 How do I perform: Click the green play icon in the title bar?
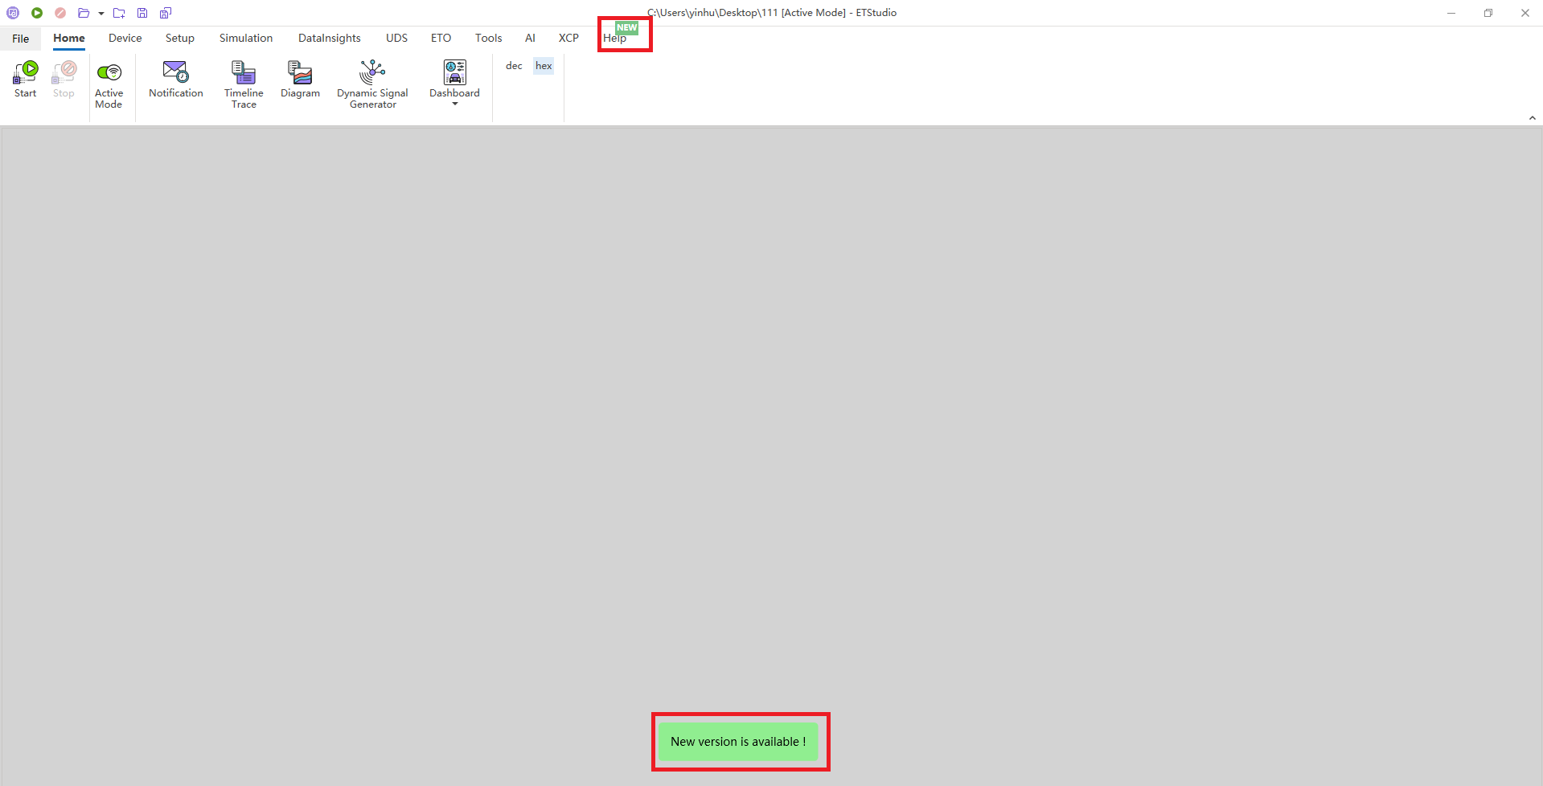(x=37, y=13)
